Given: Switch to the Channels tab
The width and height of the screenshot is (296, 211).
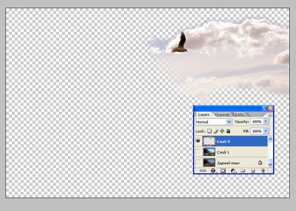Looking at the screenshot, I should click(222, 115).
